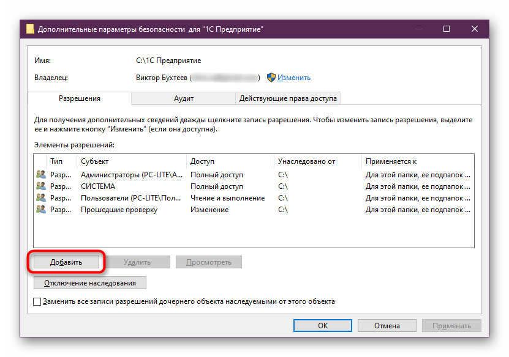
Task: Click the owner name Виктор Бухтеев
Action: click(x=162, y=78)
